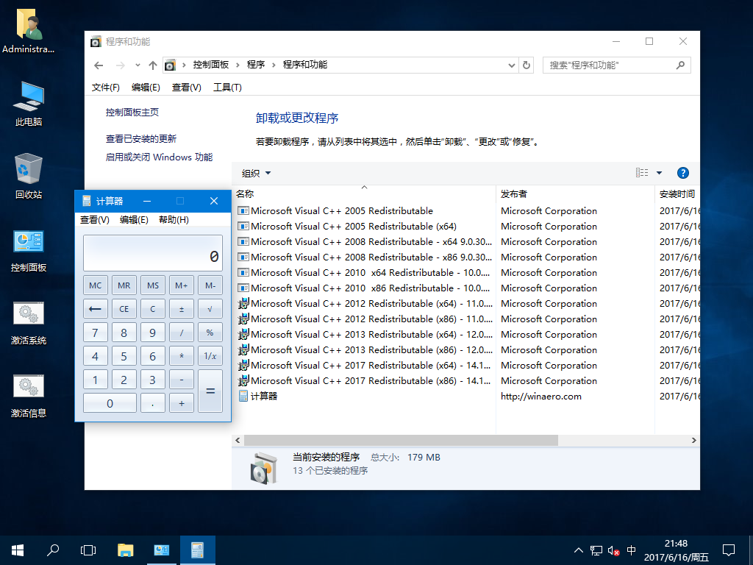Click the calculator percent button

click(x=210, y=333)
